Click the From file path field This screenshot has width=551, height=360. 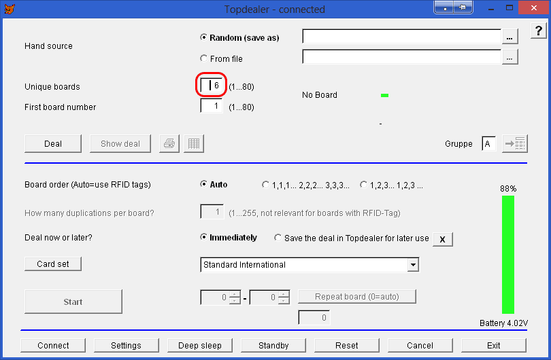click(x=402, y=57)
